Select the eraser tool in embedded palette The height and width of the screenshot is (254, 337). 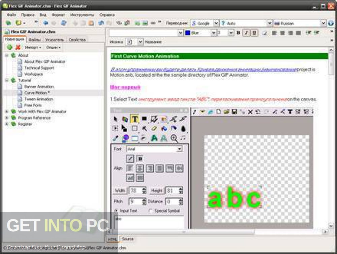pos(154,129)
